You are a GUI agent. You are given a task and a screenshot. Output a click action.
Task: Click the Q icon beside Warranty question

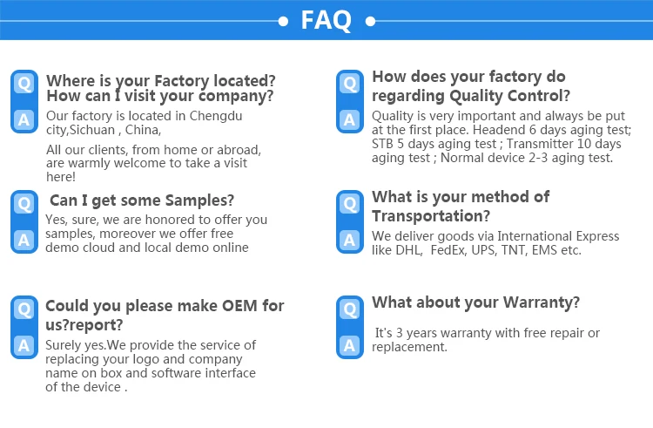(x=349, y=309)
